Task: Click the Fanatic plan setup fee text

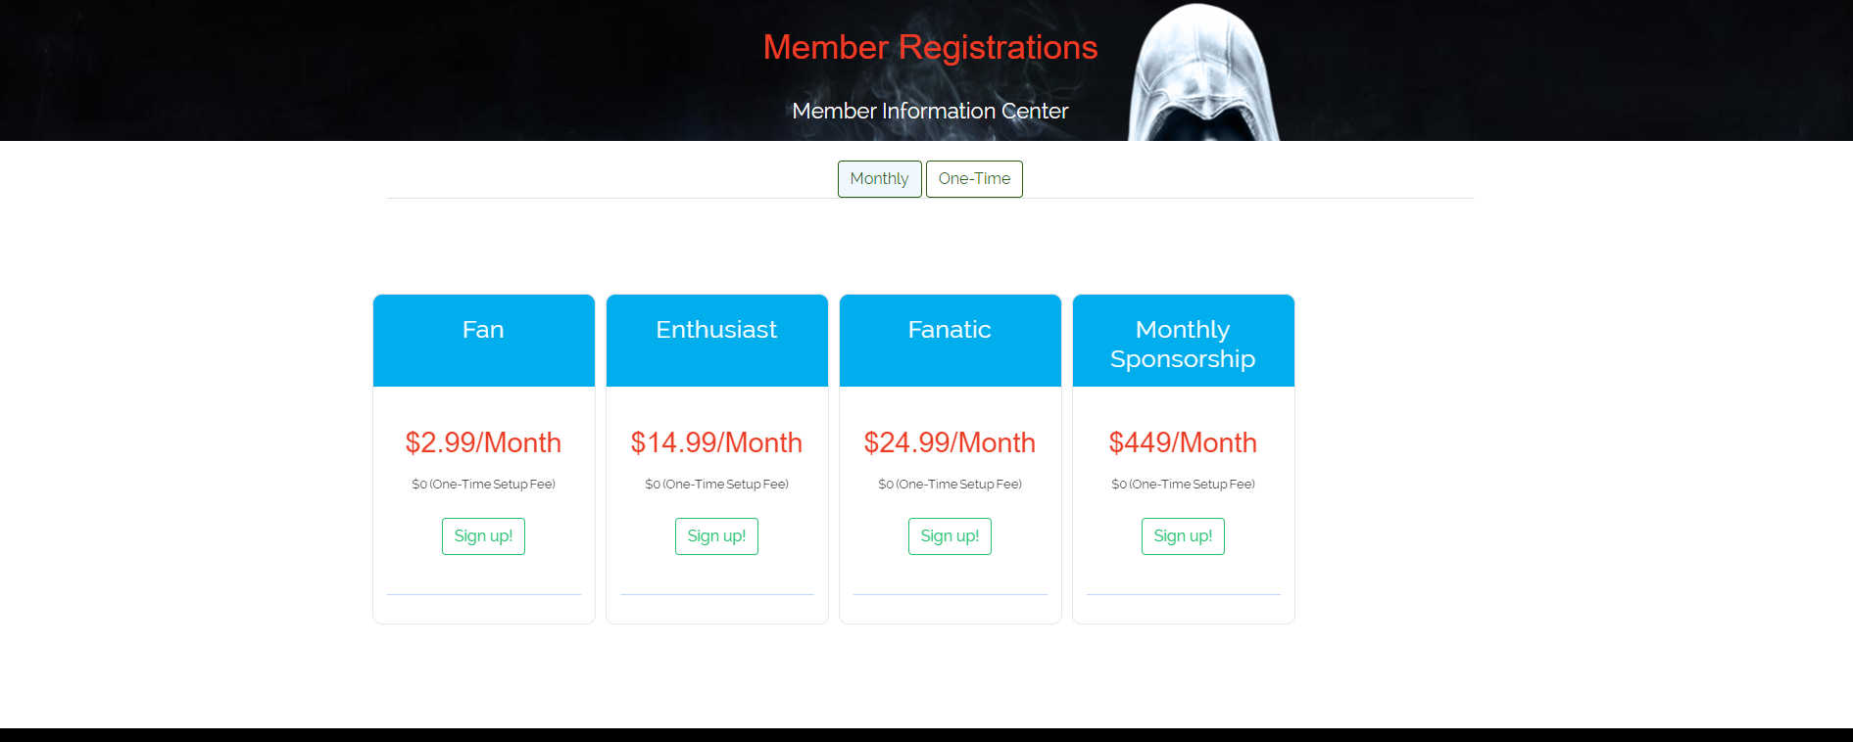Action: [950, 485]
